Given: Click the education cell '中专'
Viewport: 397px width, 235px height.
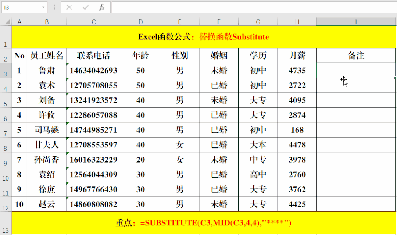Looking at the screenshot, I should click(258, 160).
